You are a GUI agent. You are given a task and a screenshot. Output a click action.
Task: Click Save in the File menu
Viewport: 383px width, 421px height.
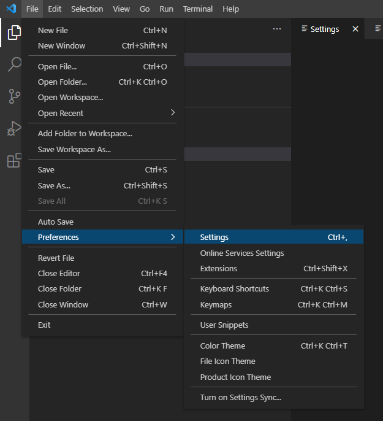(x=103, y=169)
